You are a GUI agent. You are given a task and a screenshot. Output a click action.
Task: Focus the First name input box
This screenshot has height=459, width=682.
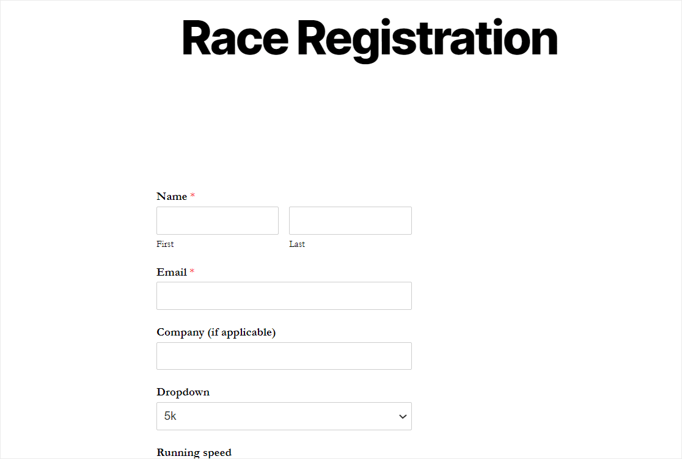click(218, 221)
